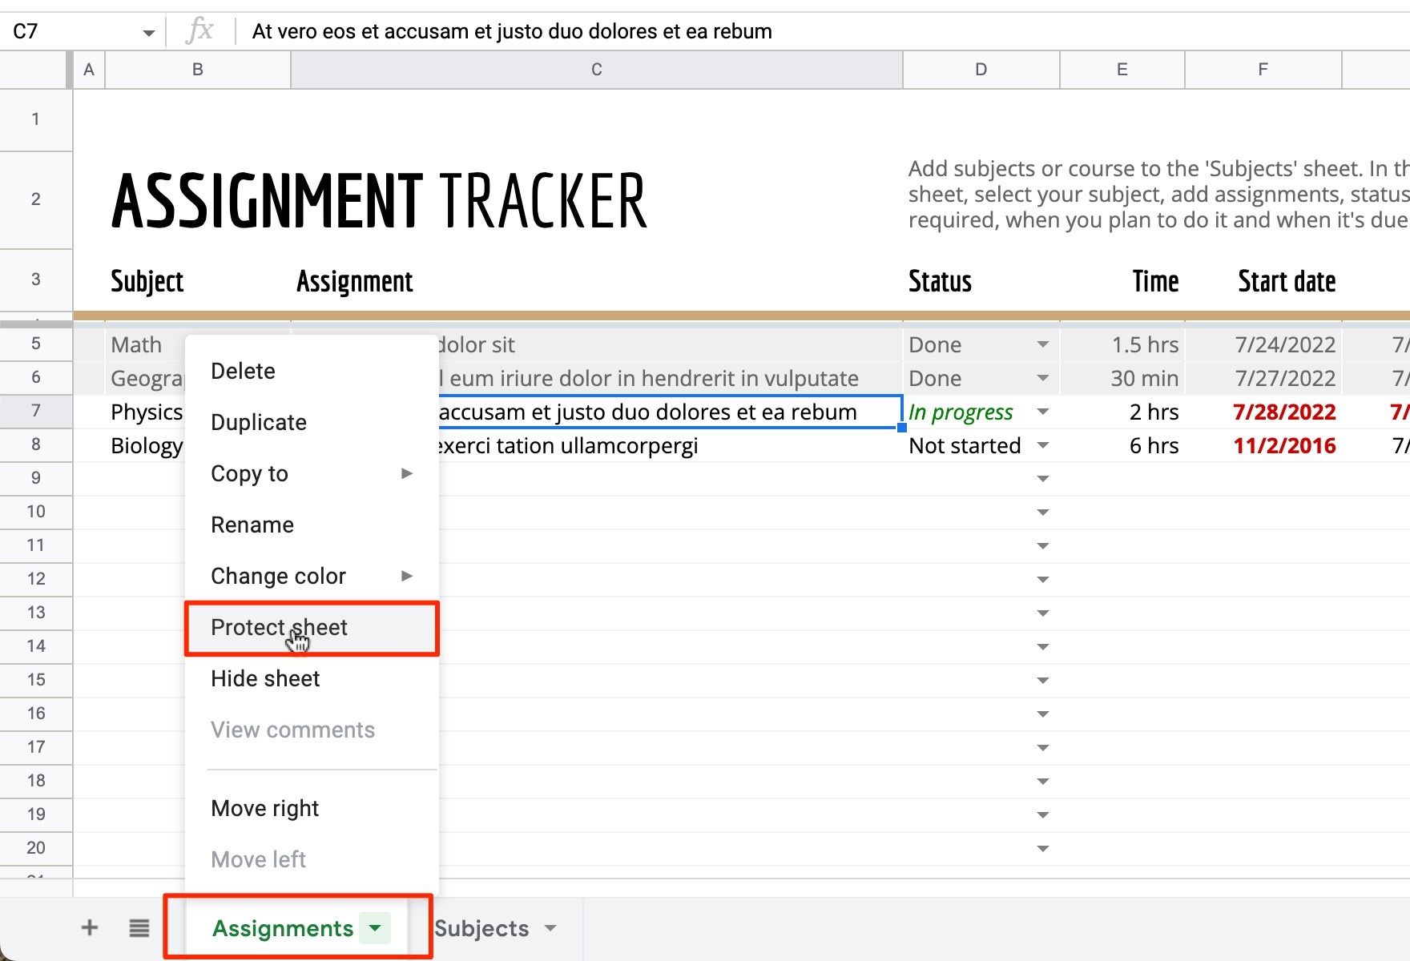Open the Assignments sheet tab dropdown arrow
This screenshot has width=1410, height=961.
point(373,928)
